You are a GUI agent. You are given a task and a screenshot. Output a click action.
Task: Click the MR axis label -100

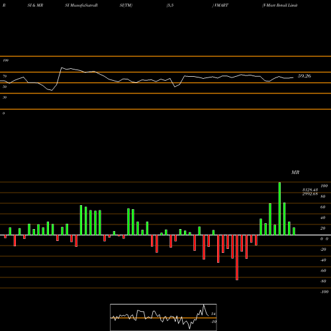pyautogui.click(x=324, y=292)
